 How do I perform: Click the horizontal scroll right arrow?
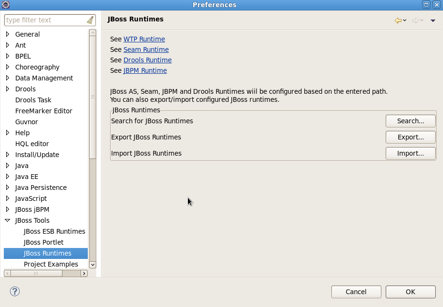pyautogui.click(x=84, y=274)
